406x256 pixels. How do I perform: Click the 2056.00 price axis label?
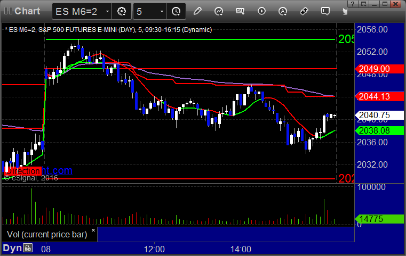click(372, 29)
